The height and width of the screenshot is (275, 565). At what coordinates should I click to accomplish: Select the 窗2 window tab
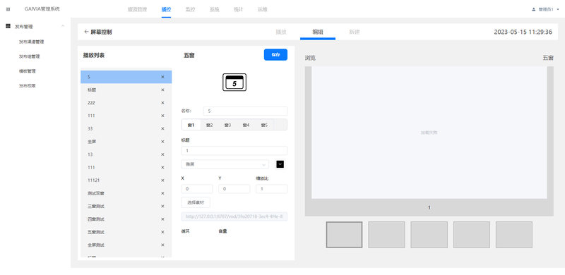(209, 125)
